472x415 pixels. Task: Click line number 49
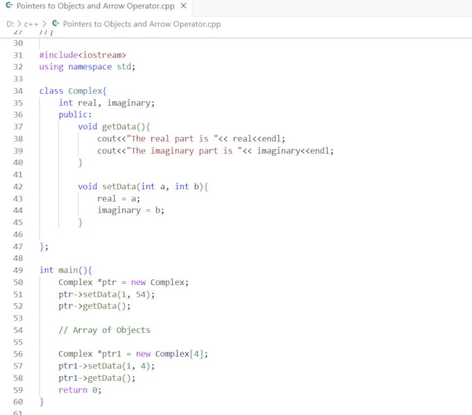pos(18,270)
